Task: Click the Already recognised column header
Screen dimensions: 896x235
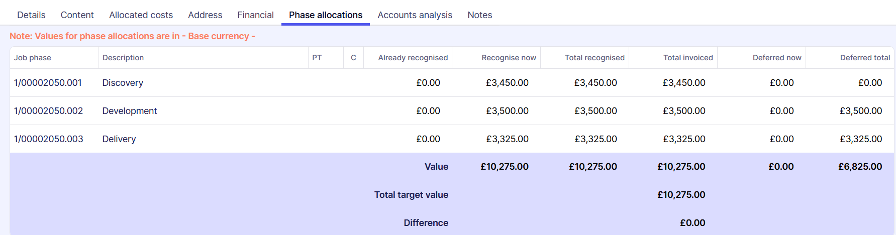Action: point(413,58)
